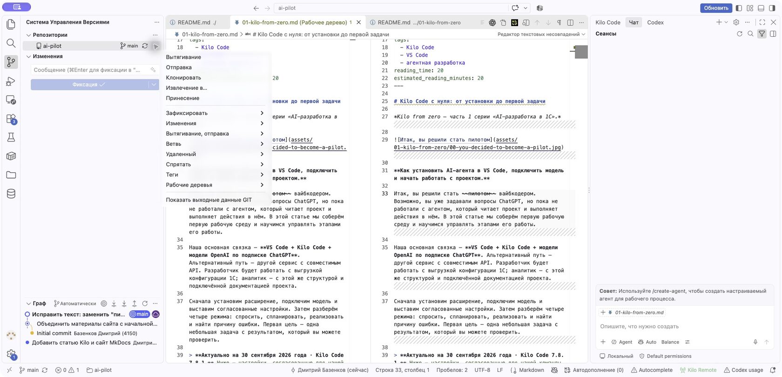Open the Extensions view with badge
Screen dimensions: 782x377
coord(11,119)
